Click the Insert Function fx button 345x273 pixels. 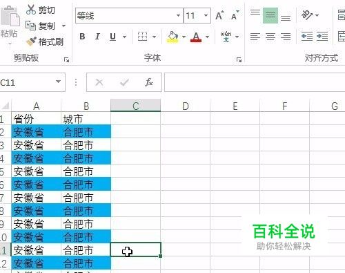149,82
